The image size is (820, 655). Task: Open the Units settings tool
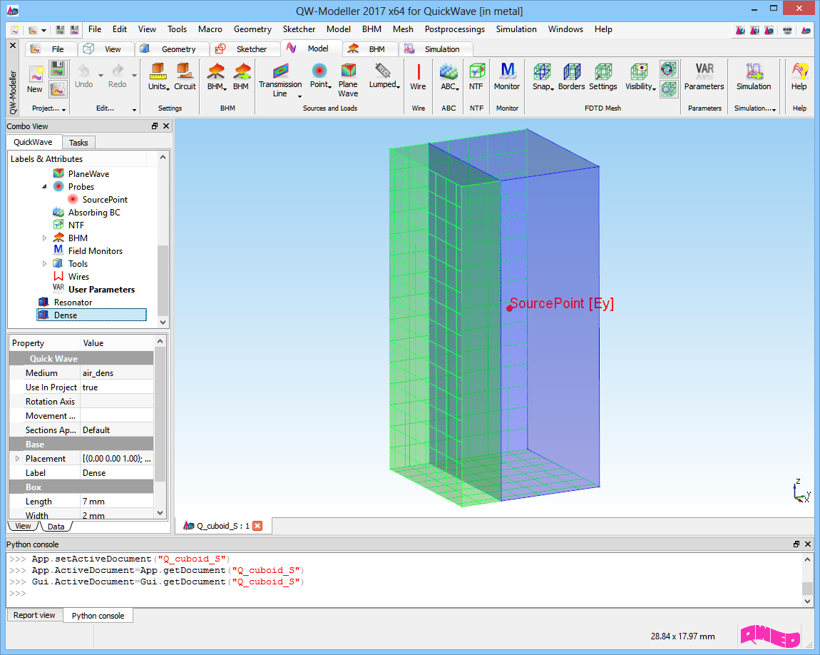point(158,76)
